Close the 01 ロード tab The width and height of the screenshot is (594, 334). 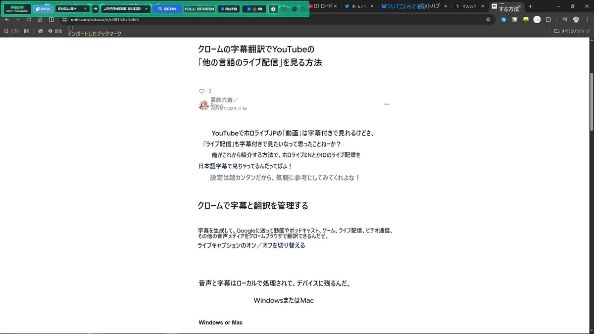[336, 6]
